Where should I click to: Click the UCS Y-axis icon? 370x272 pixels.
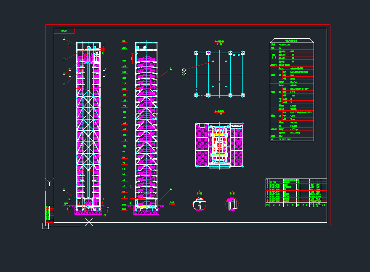coord(50,182)
